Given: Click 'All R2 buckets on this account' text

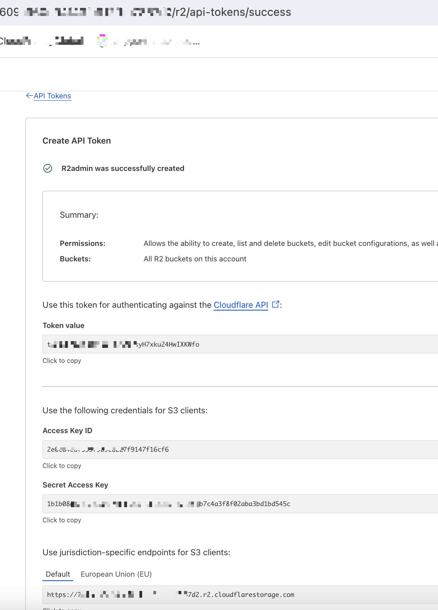Looking at the screenshot, I should click(x=195, y=259).
